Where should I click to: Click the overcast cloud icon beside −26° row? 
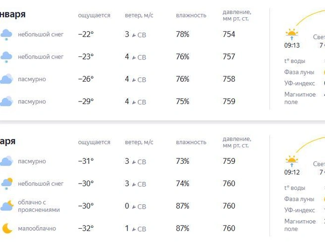[x=6, y=79]
